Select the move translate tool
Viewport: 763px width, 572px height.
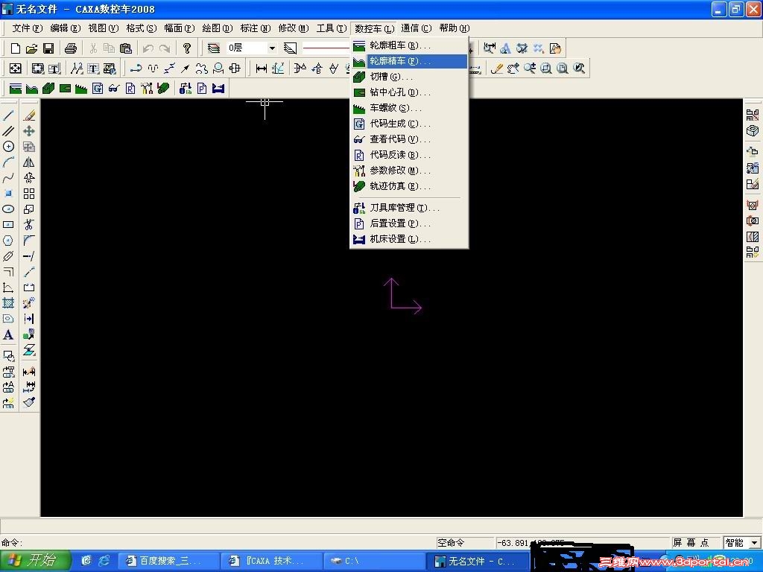(29, 131)
